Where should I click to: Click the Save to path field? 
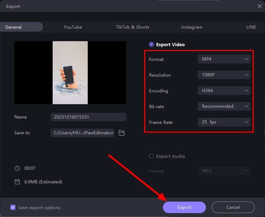[x=82, y=133]
